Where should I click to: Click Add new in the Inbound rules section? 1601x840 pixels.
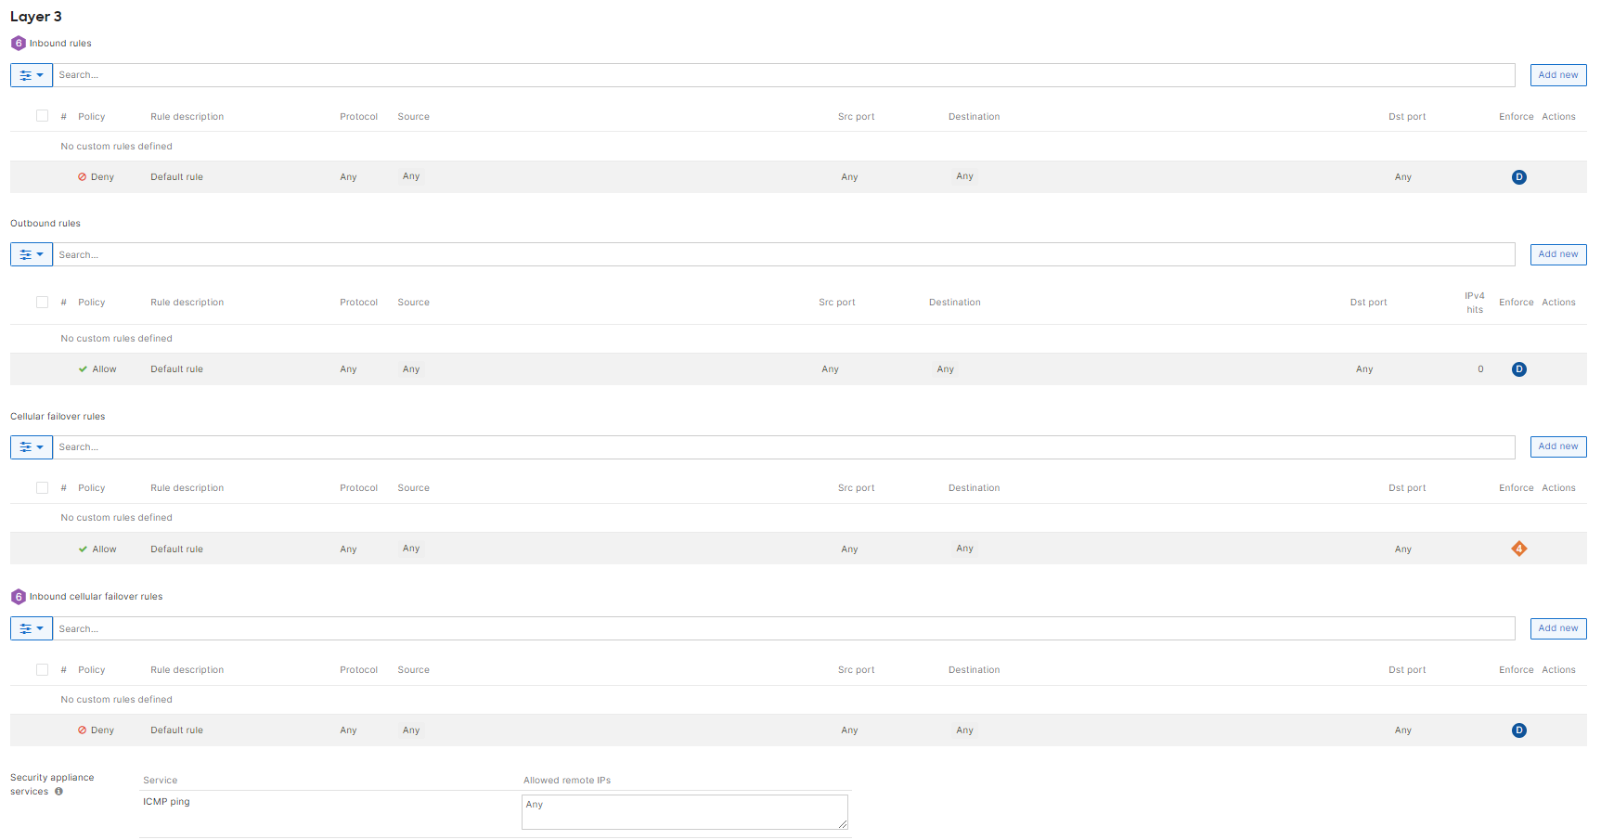pyautogui.click(x=1557, y=74)
